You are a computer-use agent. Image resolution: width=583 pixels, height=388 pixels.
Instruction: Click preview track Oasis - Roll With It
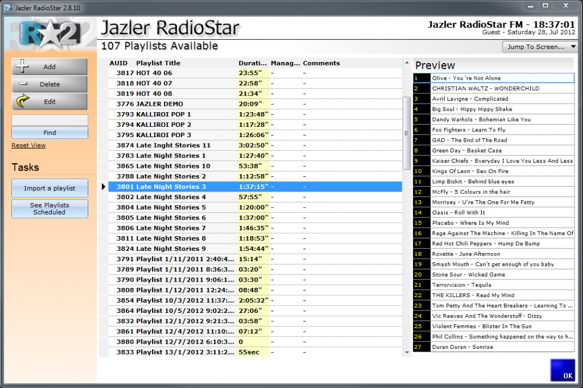494,213
